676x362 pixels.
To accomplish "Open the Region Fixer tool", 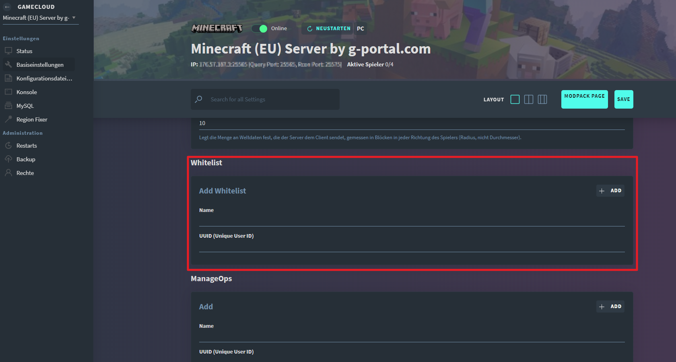I will (8, 119).
